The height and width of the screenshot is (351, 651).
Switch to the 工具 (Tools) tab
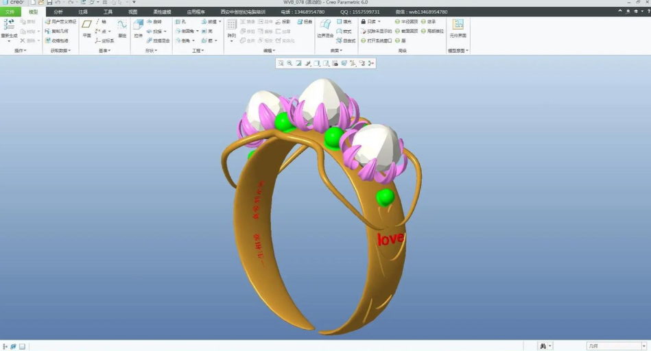[108, 12]
